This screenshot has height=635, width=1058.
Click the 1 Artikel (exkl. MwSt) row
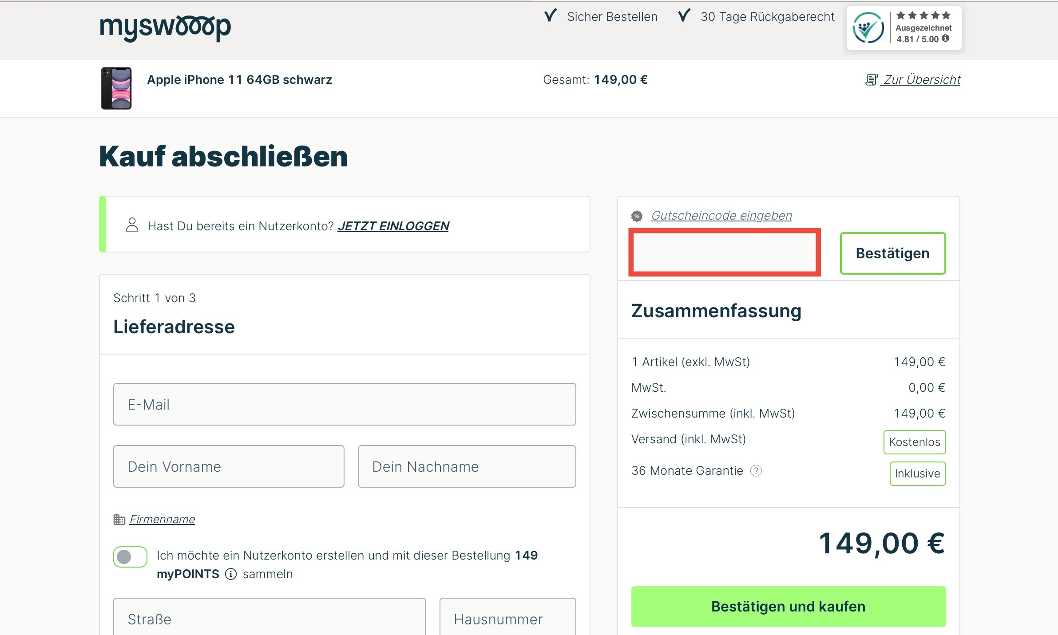click(x=789, y=362)
